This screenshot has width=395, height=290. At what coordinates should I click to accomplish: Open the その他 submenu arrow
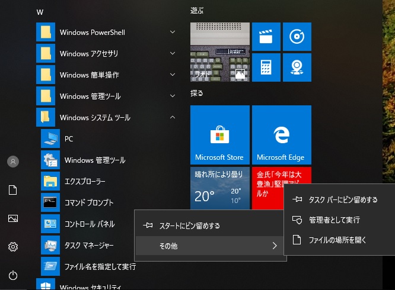click(x=275, y=246)
